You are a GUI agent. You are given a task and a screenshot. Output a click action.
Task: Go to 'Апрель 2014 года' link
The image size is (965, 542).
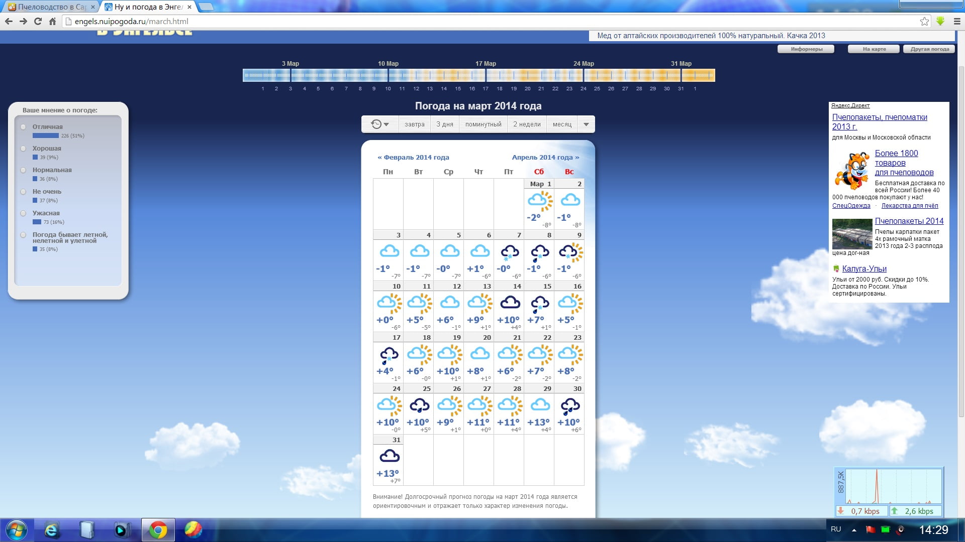click(x=545, y=157)
